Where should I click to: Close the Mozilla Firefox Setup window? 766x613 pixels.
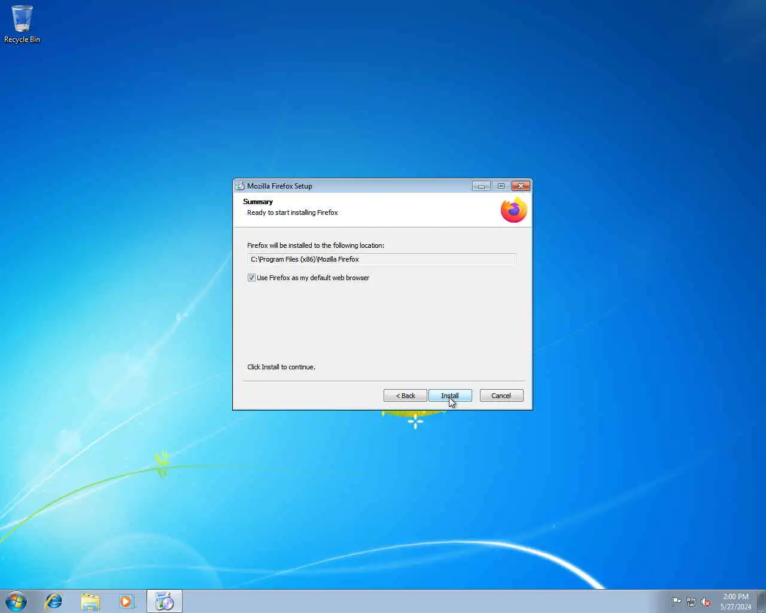click(x=521, y=186)
